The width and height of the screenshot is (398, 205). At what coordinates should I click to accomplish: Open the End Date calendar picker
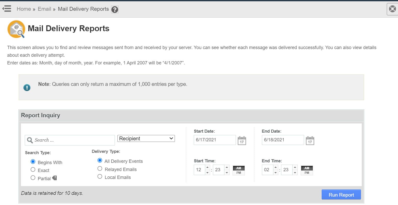(310, 141)
